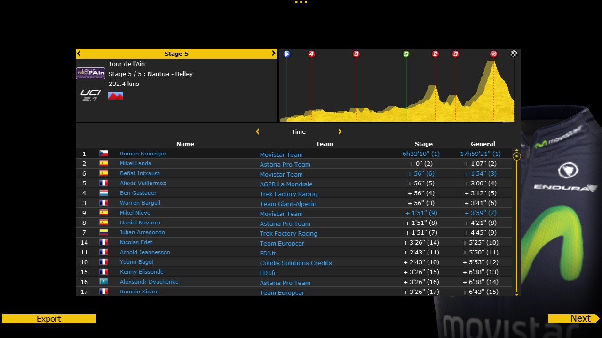
Task: Go to previous stage with left arrow
Action: coord(79,54)
